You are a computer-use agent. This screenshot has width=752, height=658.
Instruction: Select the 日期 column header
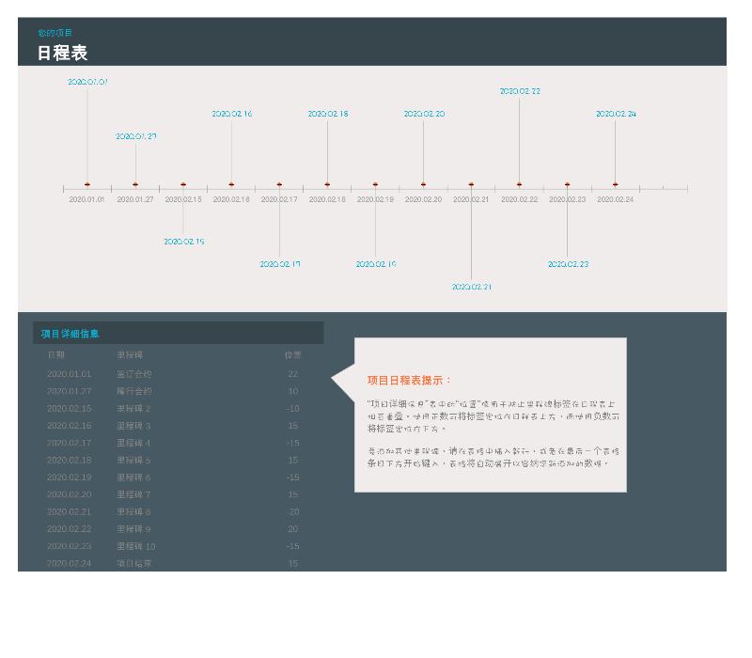click(56, 355)
